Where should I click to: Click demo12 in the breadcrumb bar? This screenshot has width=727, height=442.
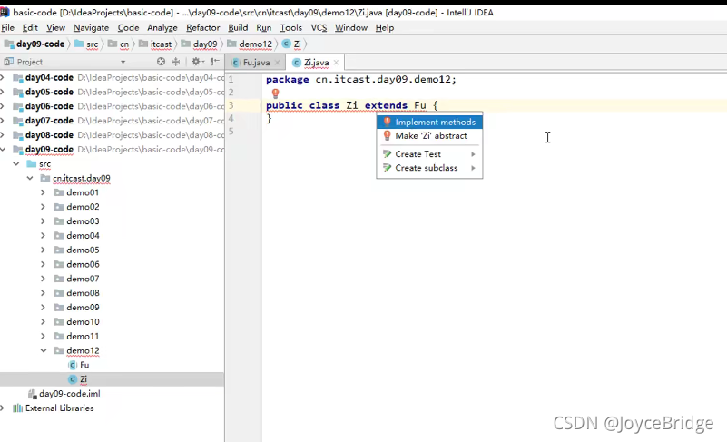point(255,44)
